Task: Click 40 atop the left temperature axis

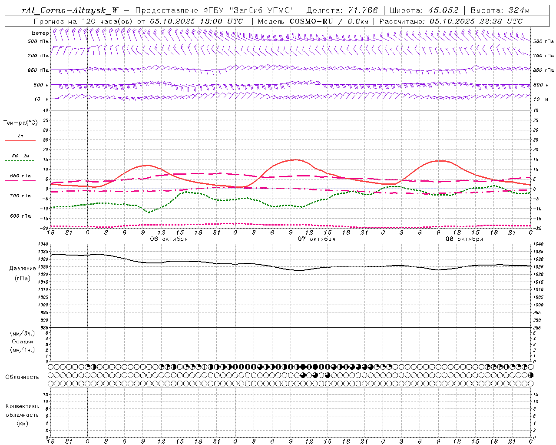Action: [x=45, y=110]
